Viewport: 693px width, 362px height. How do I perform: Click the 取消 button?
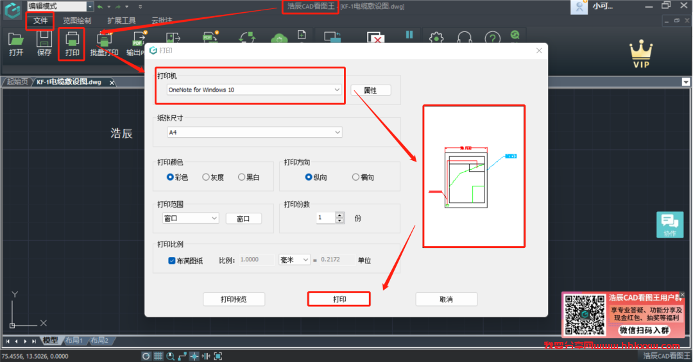coord(447,299)
